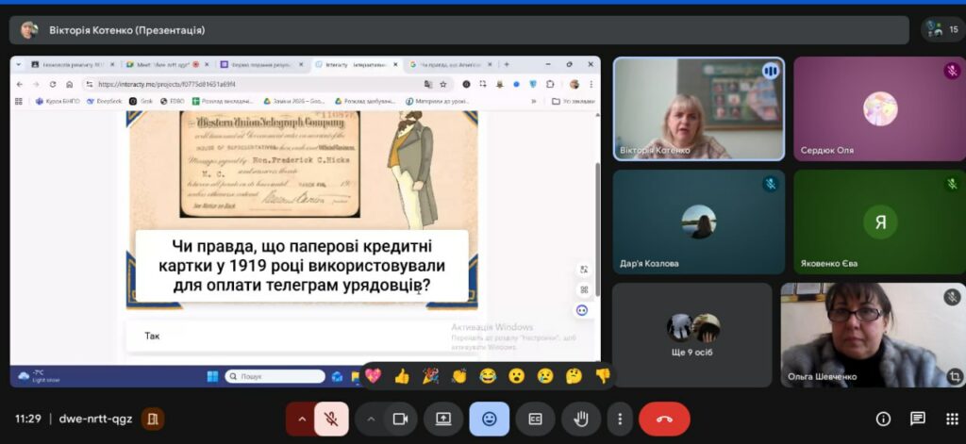Send the thumbs up reaction

(402, 376)
